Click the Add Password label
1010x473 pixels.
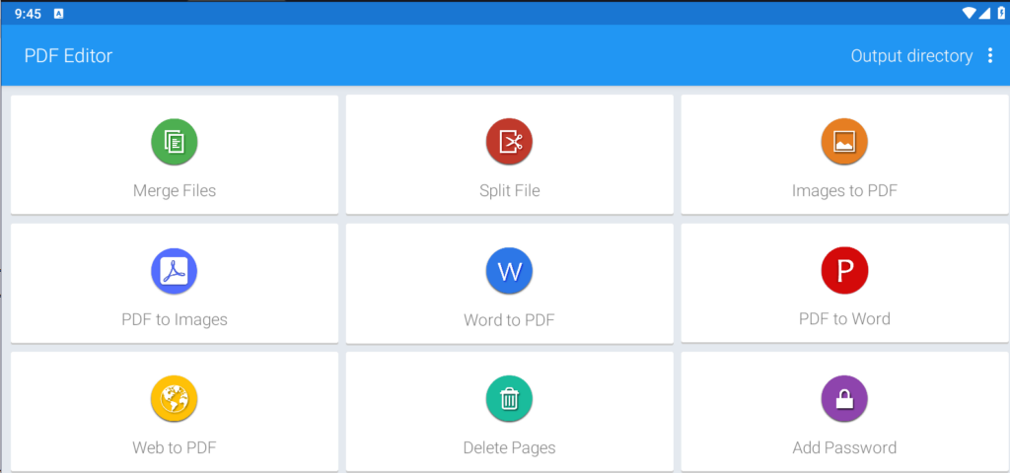(844, 447)
